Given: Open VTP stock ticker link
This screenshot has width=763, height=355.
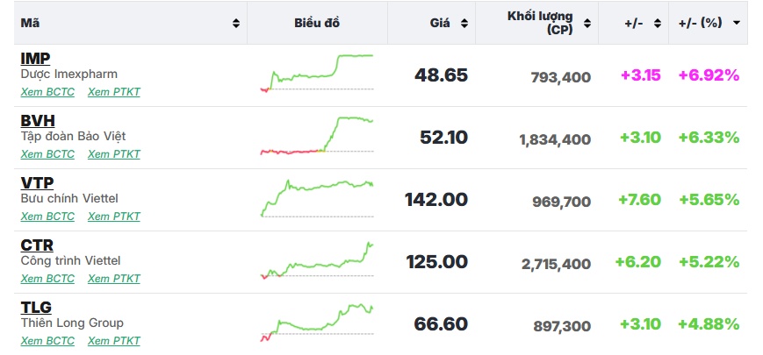Looking at the screenshot, I should (37, 183).
